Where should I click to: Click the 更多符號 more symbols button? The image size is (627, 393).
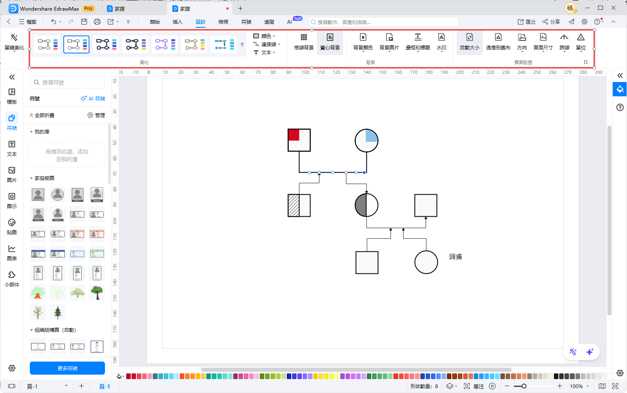point(67,368)
